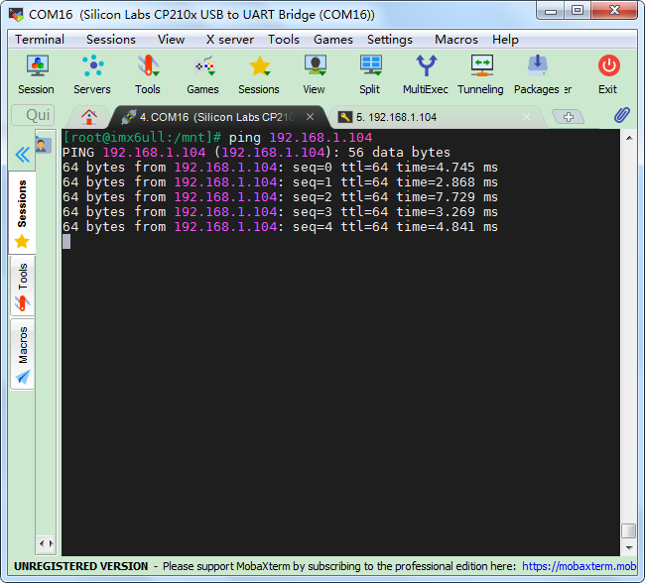Close the COM16 session tab
This screenshot has width=645, height=583.
click(311, 117)
